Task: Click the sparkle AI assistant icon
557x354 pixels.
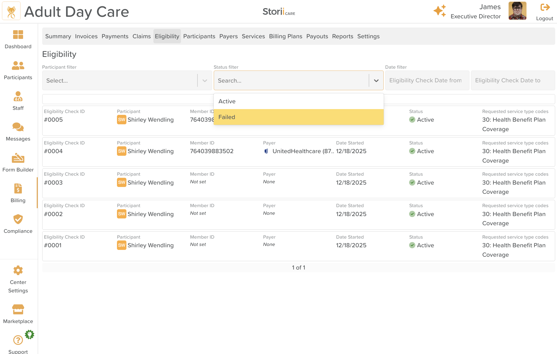Action: point(440,11)
